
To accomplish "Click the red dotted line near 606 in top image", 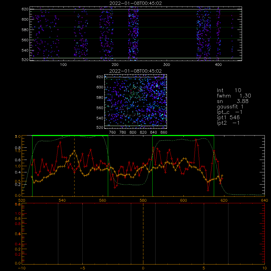I will 136,16.
